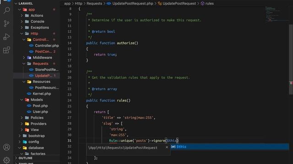
Task: Select the Middleware folder label
Action: tap(43, 58)
